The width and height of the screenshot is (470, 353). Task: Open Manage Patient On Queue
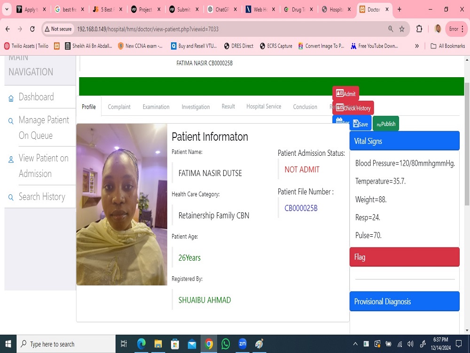[44, 128]
